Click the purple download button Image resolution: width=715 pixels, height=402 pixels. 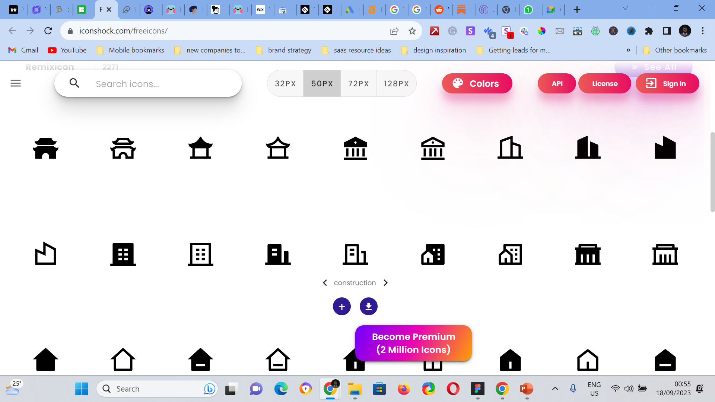[x=368, y=306]
